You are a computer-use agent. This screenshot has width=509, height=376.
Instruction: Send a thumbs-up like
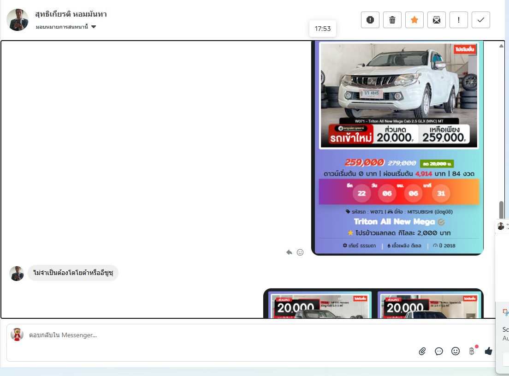click(488, 351)
